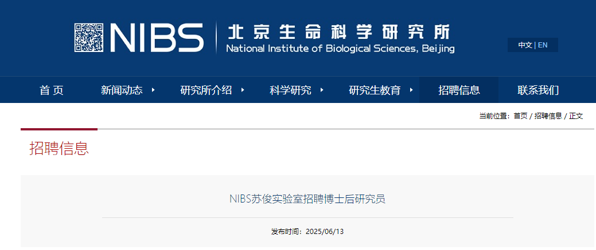Screen dimensions: 596x250
Task: Click the red 招聘信息 section heading
Action: click(59, 148)
